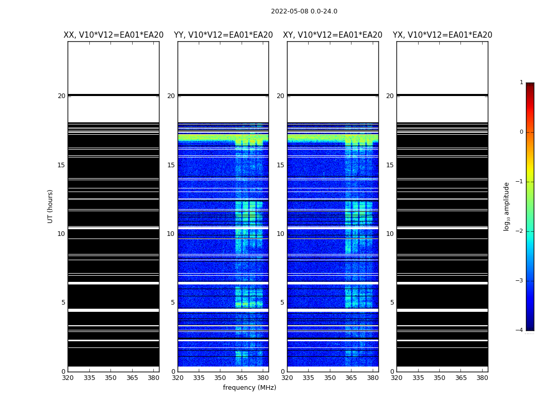The height and width of the screenshot is (413, 542).
Task: Click the 380 frequency tick under the YX panel
Action: click(x=482, y=378)
